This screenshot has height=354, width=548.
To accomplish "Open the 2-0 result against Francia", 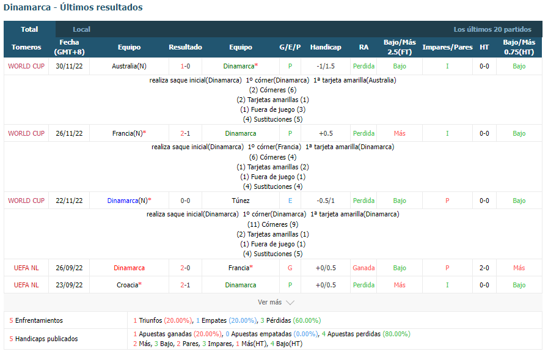I will (185, 268).
